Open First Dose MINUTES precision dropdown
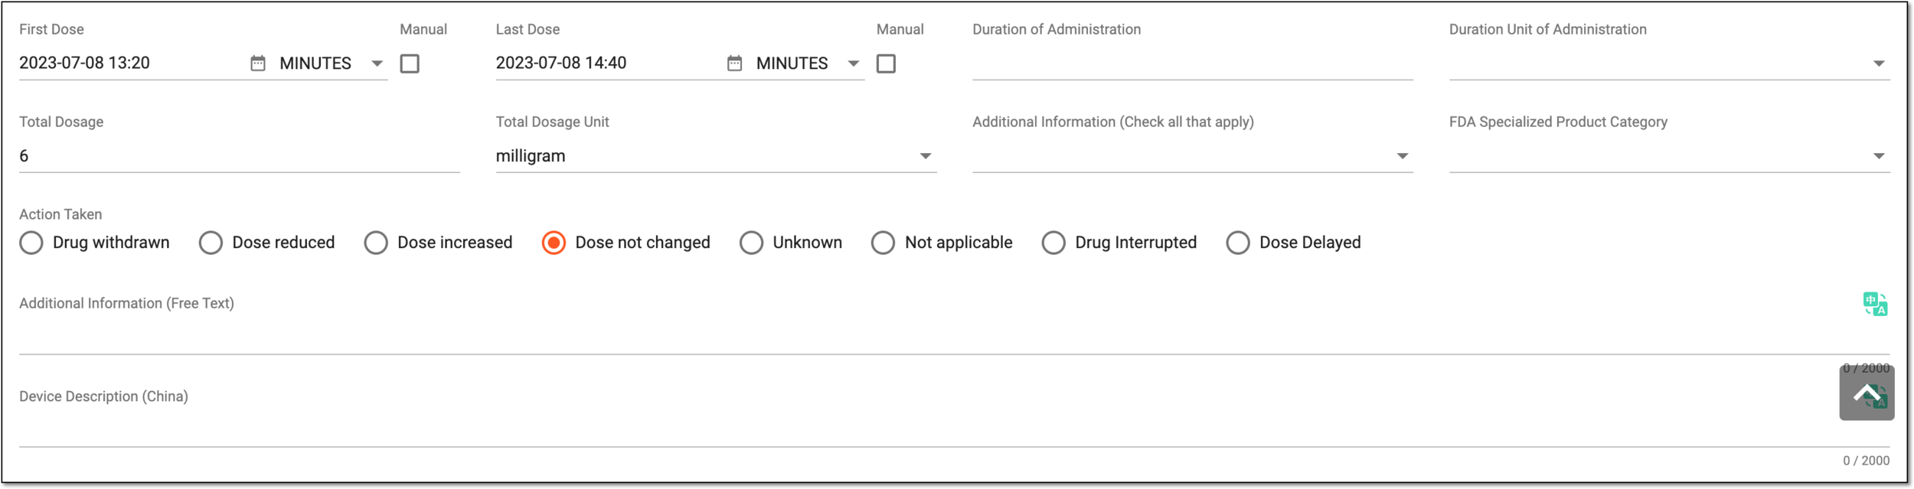1914x489 pixels. pos(332,64)
